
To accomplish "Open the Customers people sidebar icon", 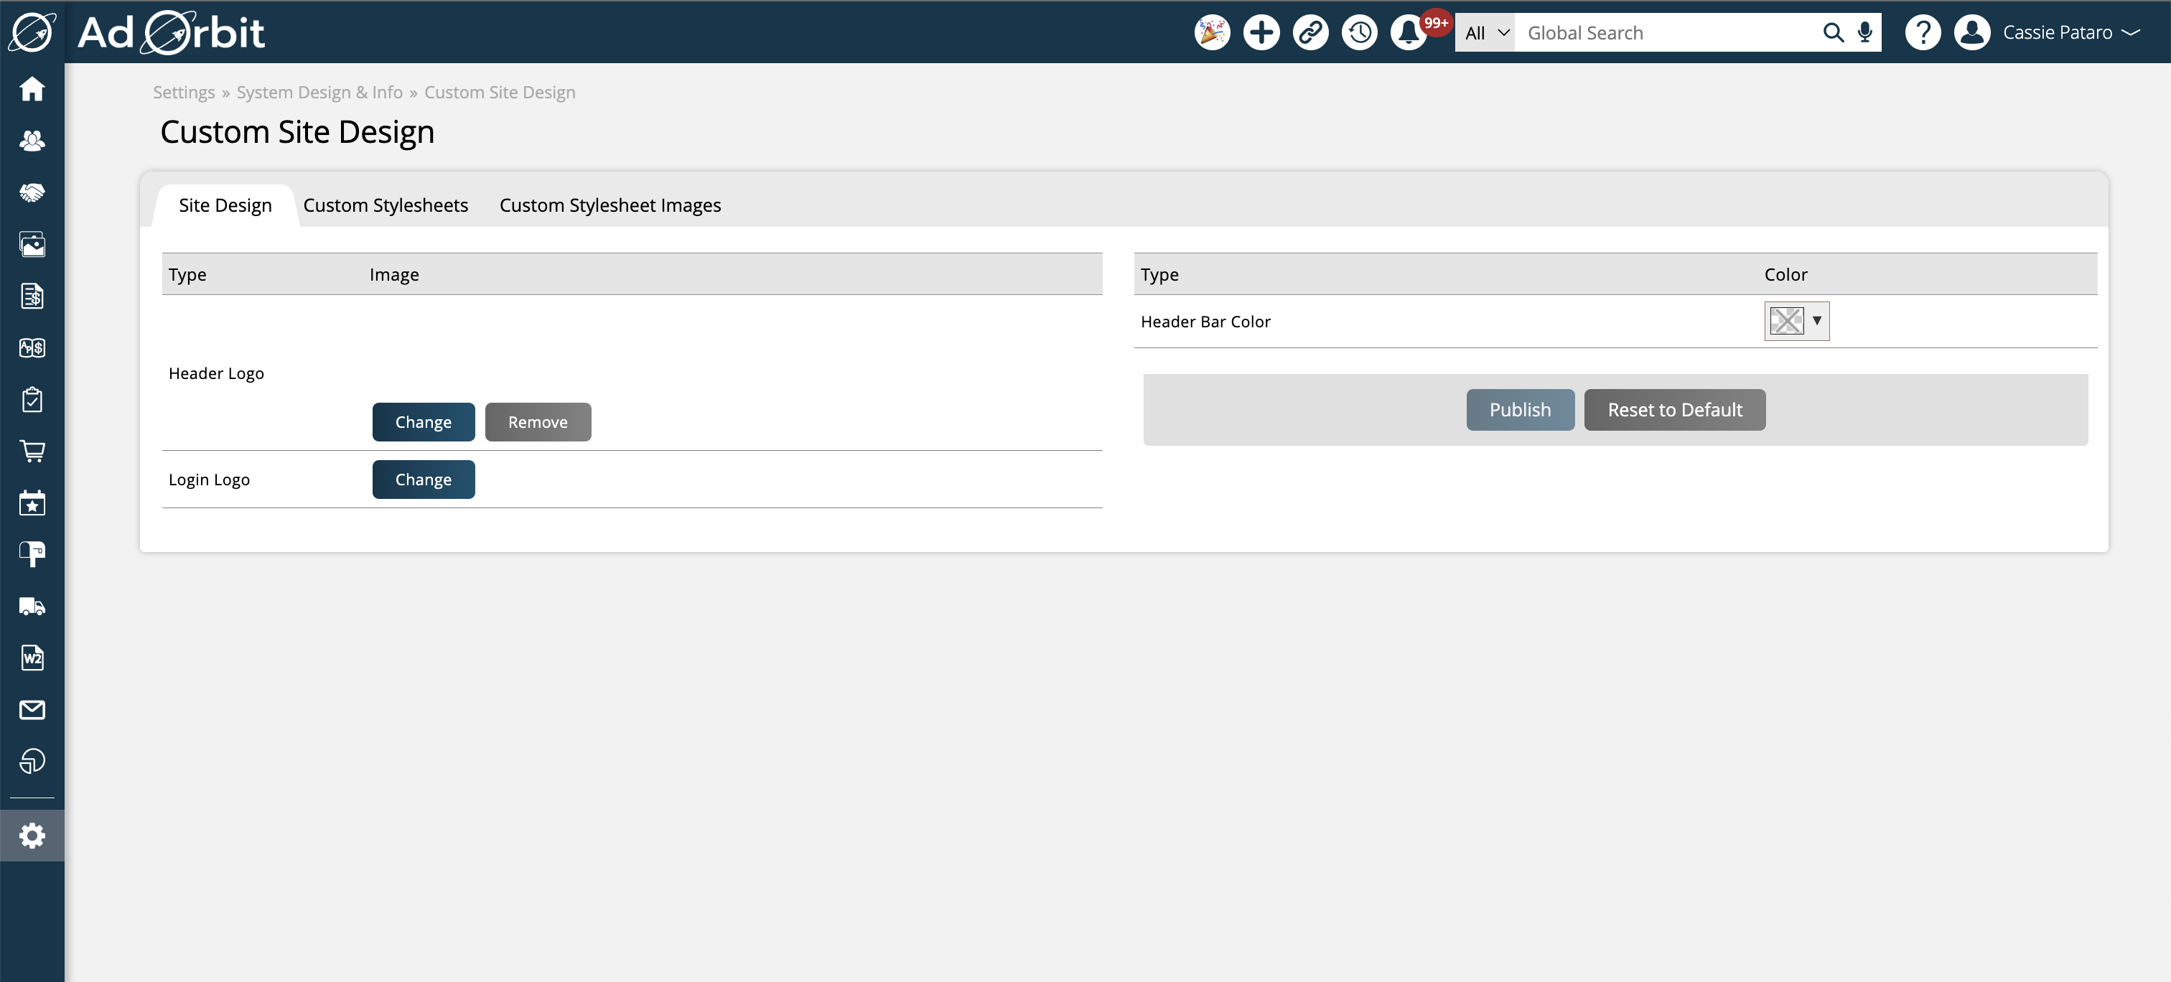I will click(x=32, y=141).
